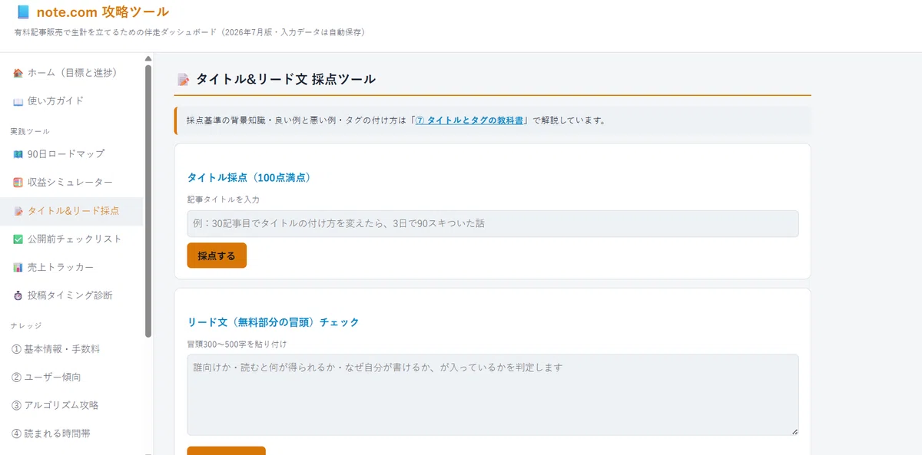Image resolution: width=922 pixels, height=455 pixels.
Task: Open 使い方ガイド page
Action: (71, 101)
